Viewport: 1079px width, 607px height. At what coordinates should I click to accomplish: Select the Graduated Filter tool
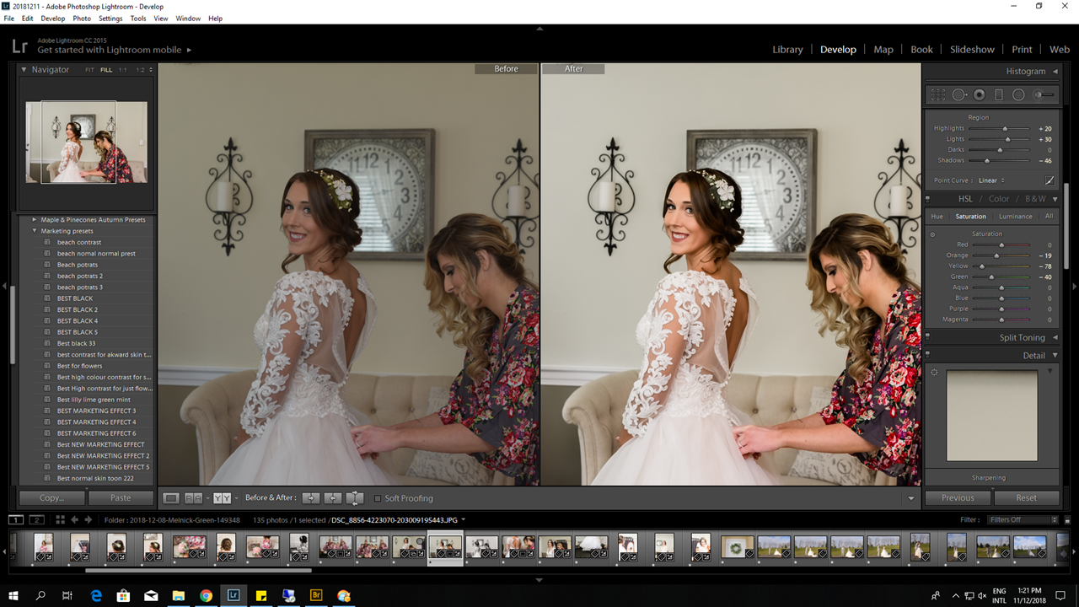point(999,95)
